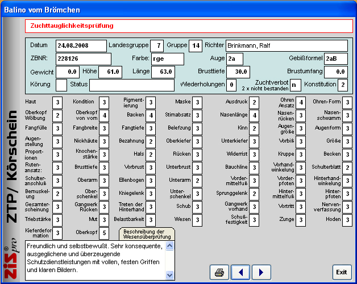Click the Zuchtverbot field showing n
Image resolution: width=357 pixels, height=284 pixels.
[x=295, y=85]
